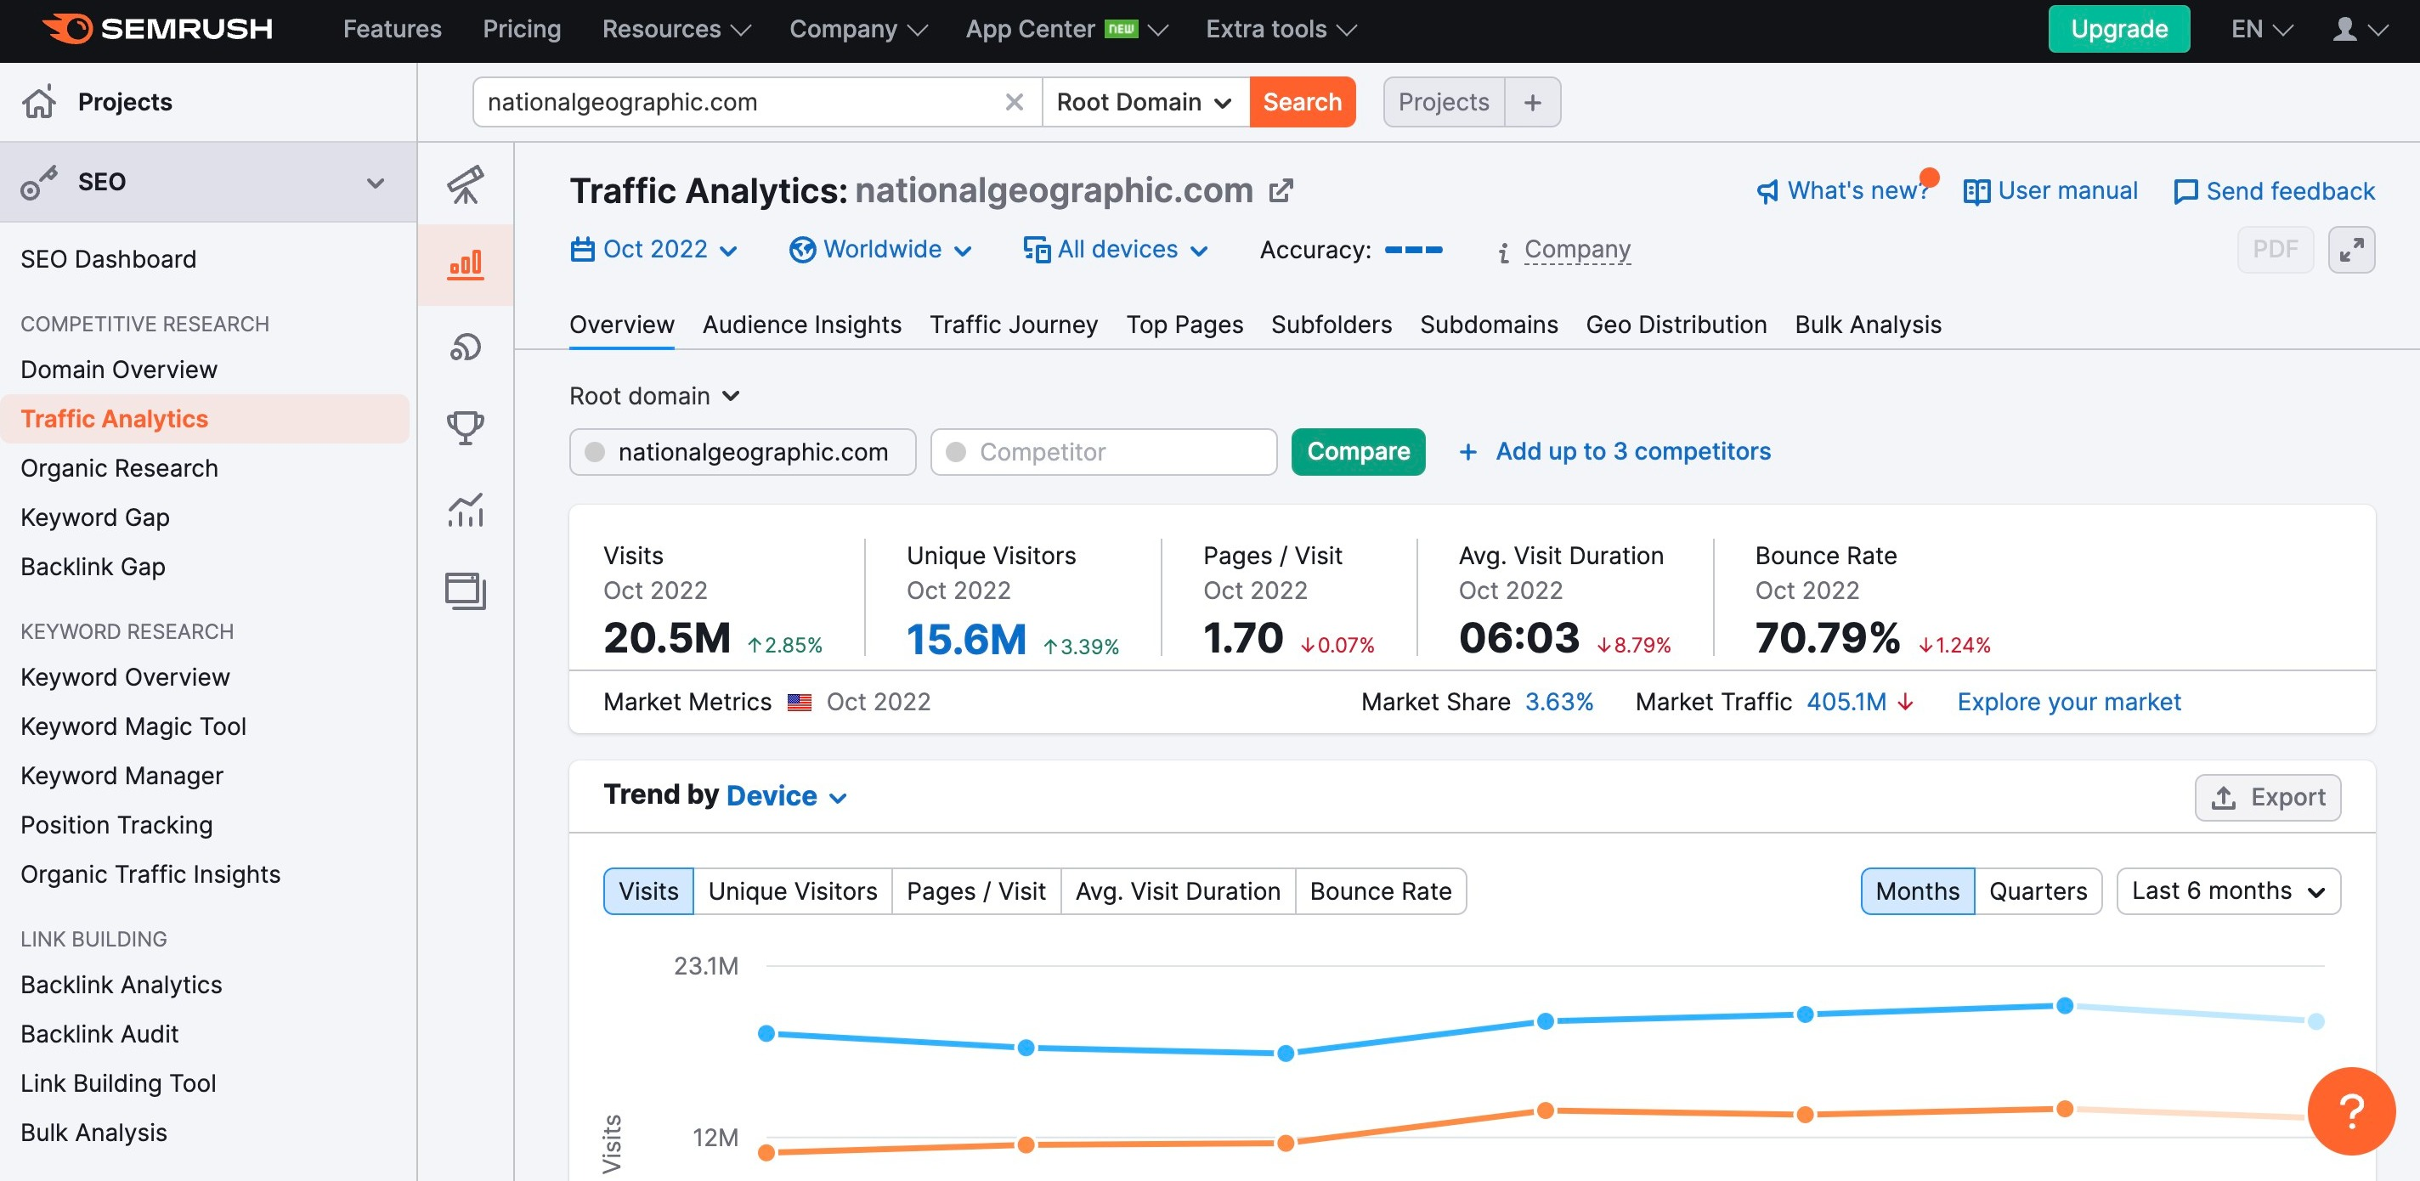Open the trophy icon in rail

tap(465, 427)
